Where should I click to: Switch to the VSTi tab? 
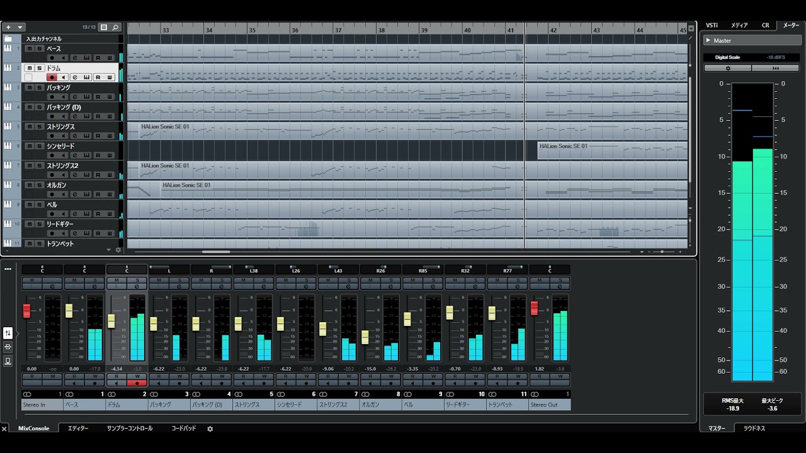pyautogui.click(x=712, y=25)
